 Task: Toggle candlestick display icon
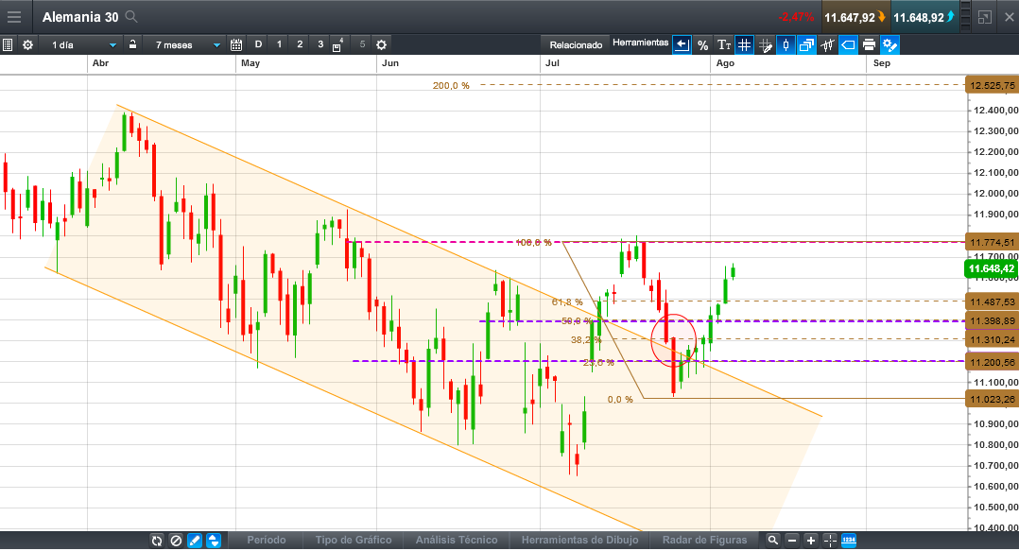click(x=786, y=44)
